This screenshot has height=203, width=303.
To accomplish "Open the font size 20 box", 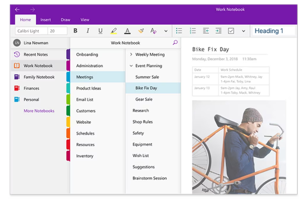I will pyautogui.click(x=57, y=31).
